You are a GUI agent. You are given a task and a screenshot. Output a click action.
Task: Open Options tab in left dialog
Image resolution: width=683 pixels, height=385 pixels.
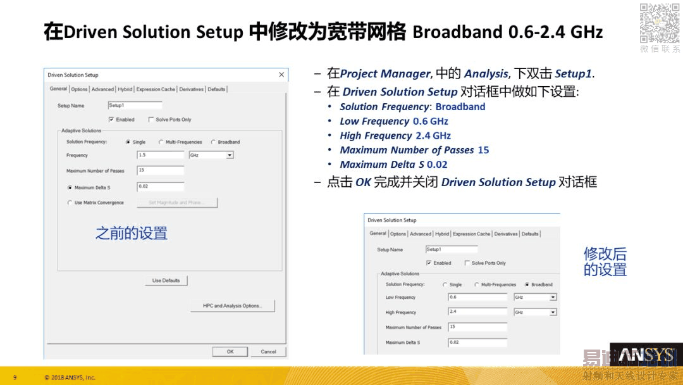tap(79, 89)
